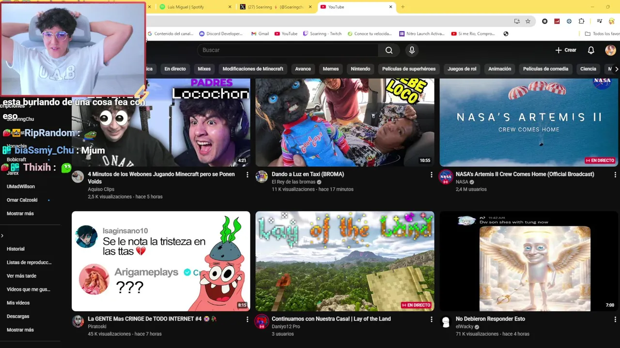The height and width of the screenshot is (348, 620).
Task: Close the Spotify browser tab
Action: [x=230, y=7]
